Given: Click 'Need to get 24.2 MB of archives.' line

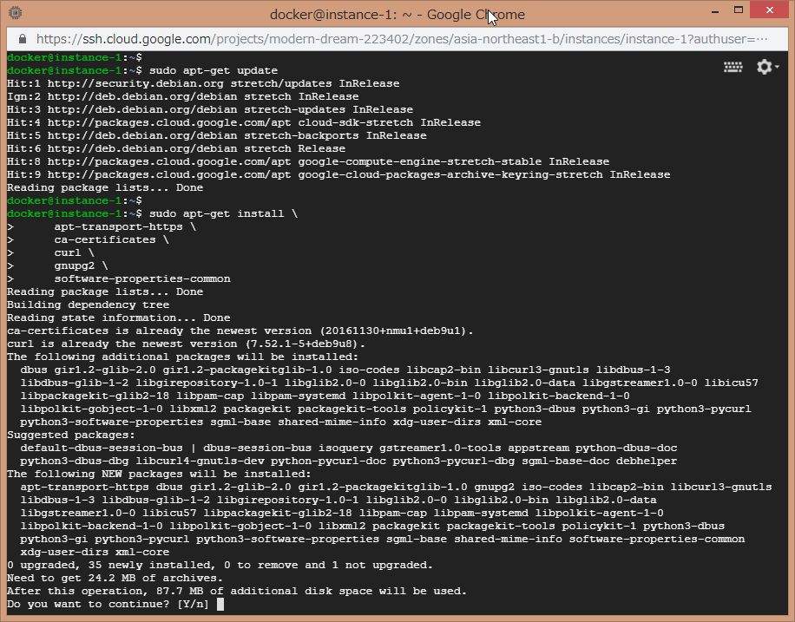Looking at the screenshot, I should click(115, 578).
